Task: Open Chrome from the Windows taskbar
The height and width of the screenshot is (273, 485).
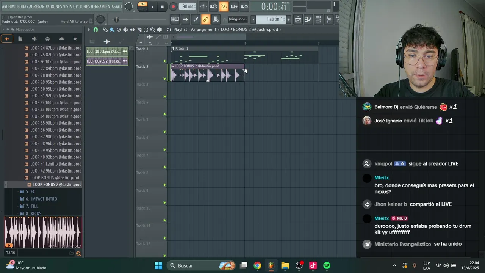Action: click(257, 265)
